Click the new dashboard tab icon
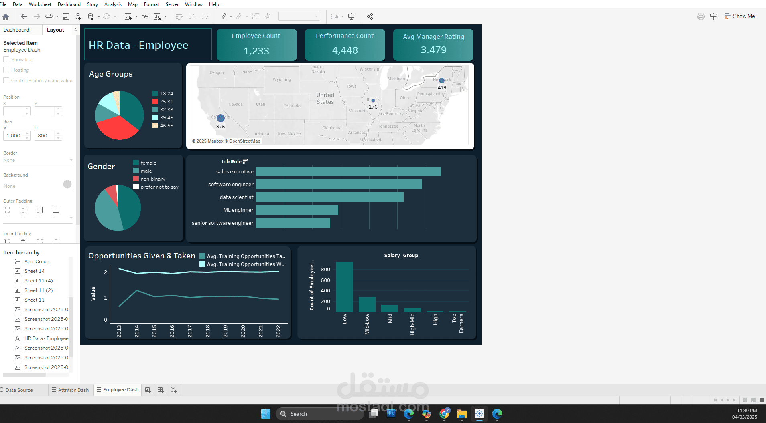This screenshot has height=423, width=766. click(161, 390)
